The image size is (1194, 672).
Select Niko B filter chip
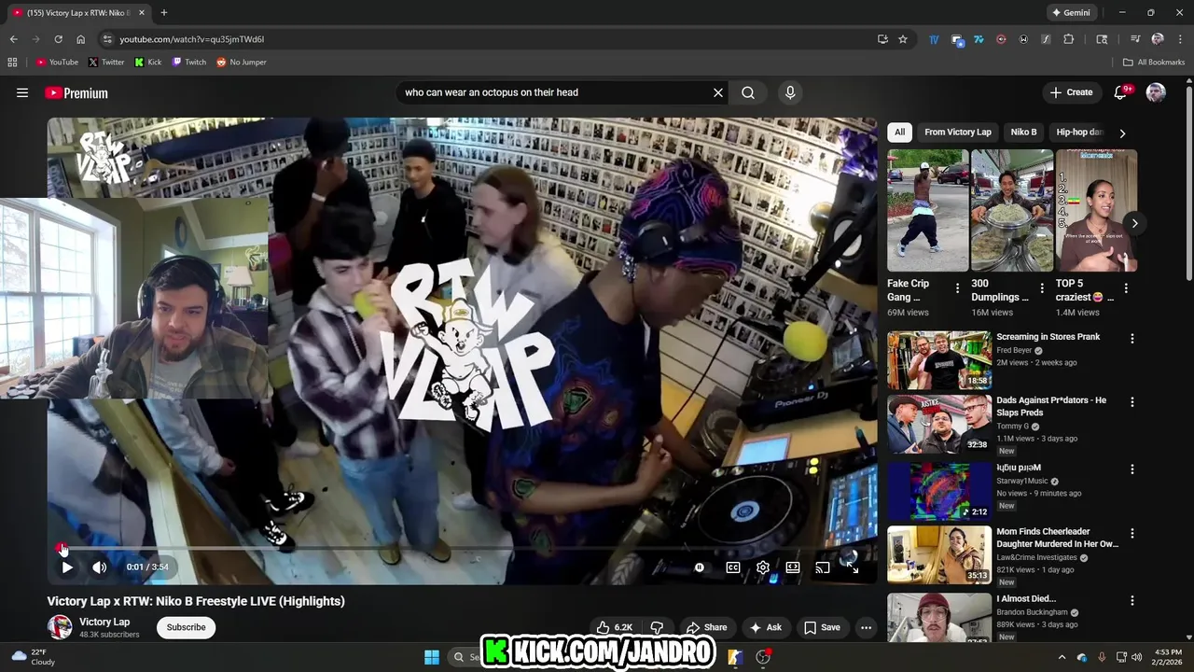point(1023,133)
